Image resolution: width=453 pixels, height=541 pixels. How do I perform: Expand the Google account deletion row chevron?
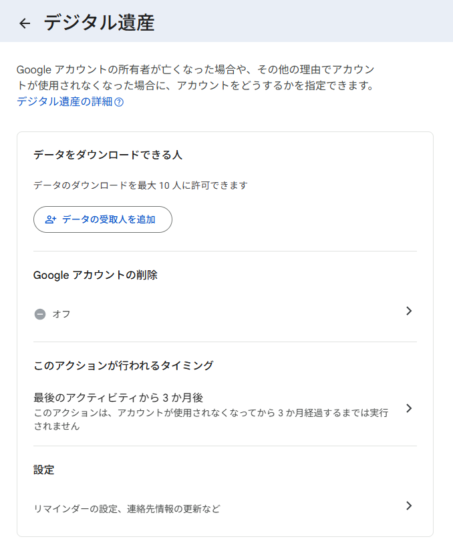click(x=409, y=311)
